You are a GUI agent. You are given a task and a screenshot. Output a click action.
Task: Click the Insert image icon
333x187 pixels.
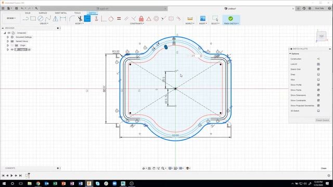(203, 19)
